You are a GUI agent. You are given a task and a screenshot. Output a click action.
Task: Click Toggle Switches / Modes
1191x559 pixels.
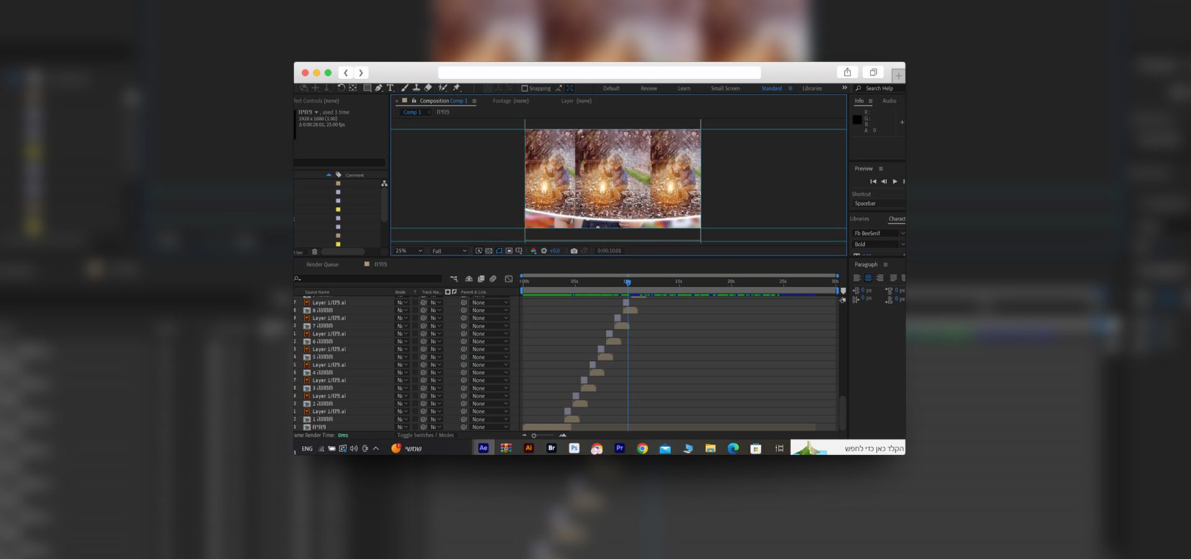coord(426,435)
